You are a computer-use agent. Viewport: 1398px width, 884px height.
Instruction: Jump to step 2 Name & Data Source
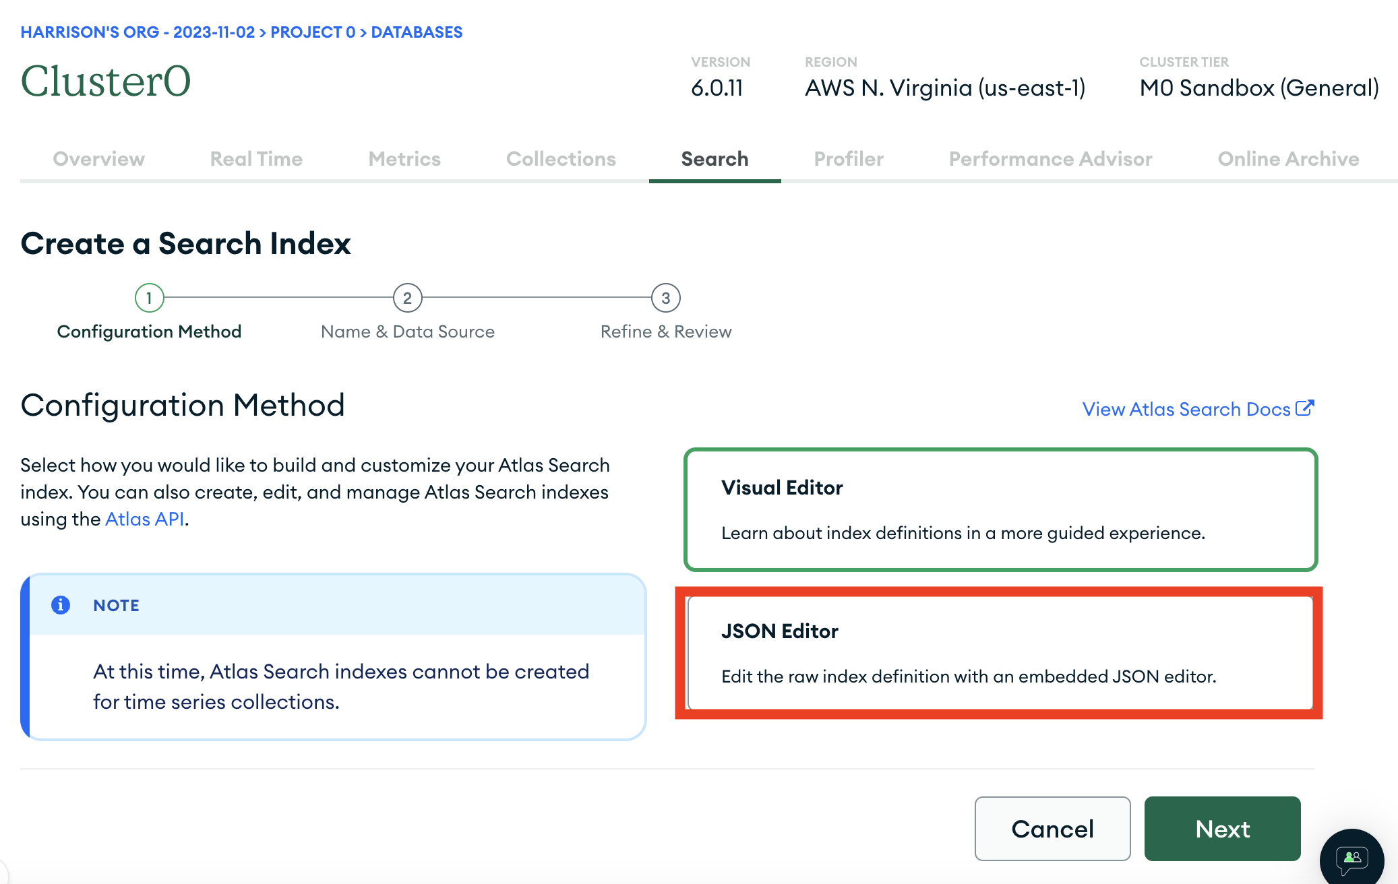point(407,298)
